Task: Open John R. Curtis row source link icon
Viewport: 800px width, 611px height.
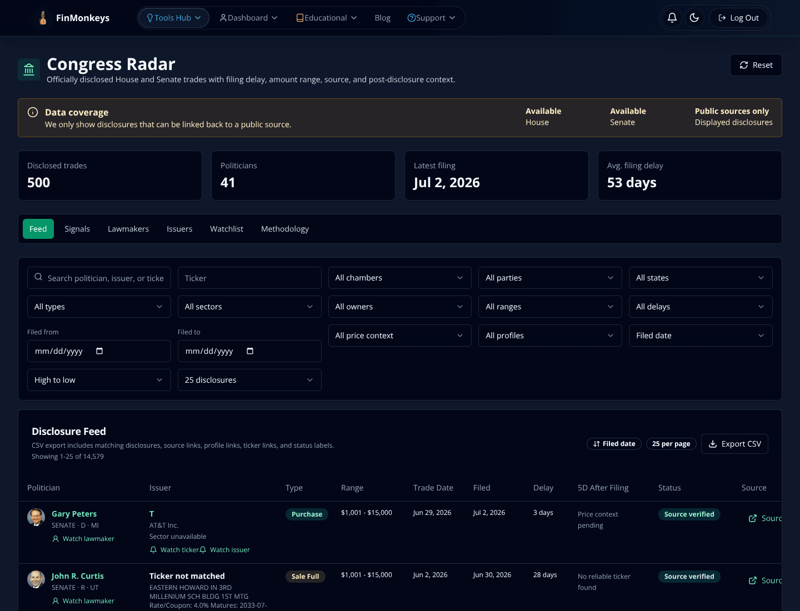Action: (x=753, y=580)
